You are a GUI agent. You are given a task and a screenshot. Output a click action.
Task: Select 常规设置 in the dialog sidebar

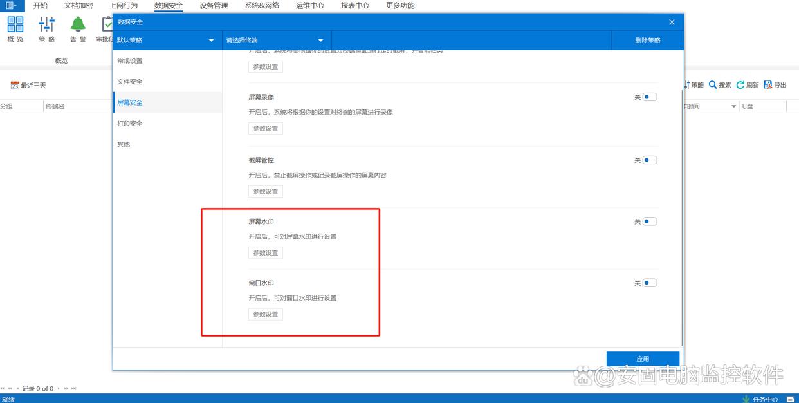[x=167, y=61]
